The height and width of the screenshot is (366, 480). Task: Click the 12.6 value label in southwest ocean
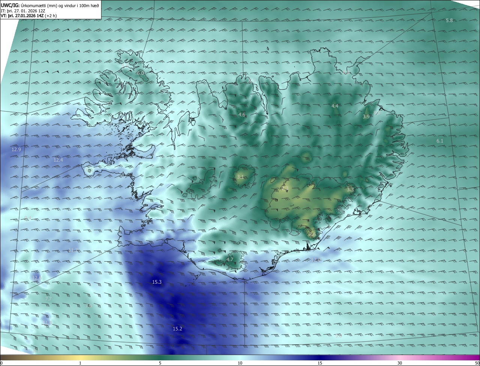pos(36,277)
